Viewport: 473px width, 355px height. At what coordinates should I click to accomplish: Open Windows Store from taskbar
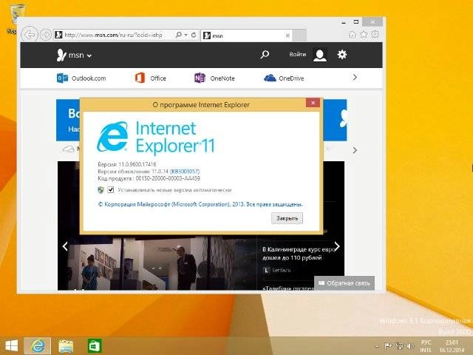coord(95,346)
